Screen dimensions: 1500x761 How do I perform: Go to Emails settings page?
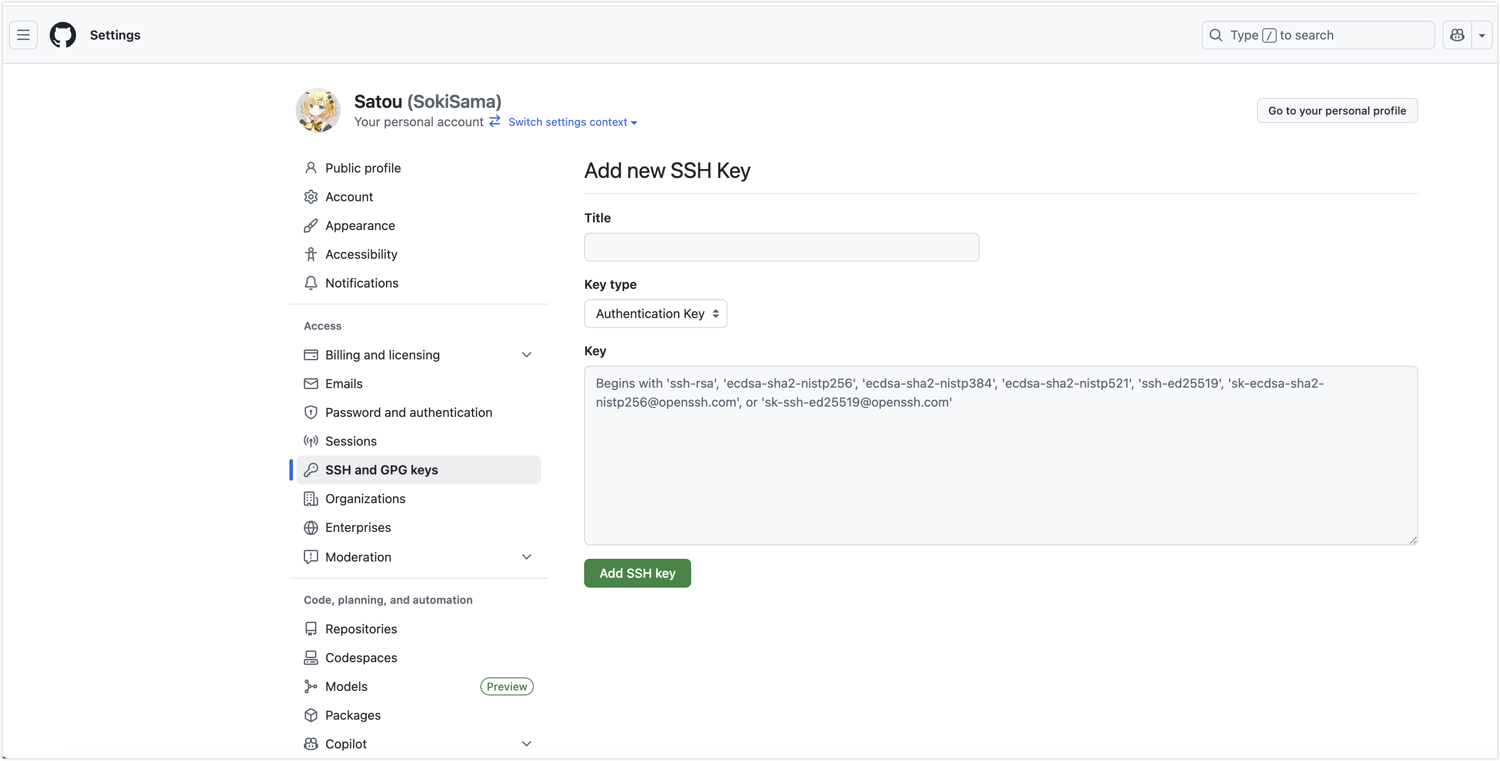click(344, 384)
